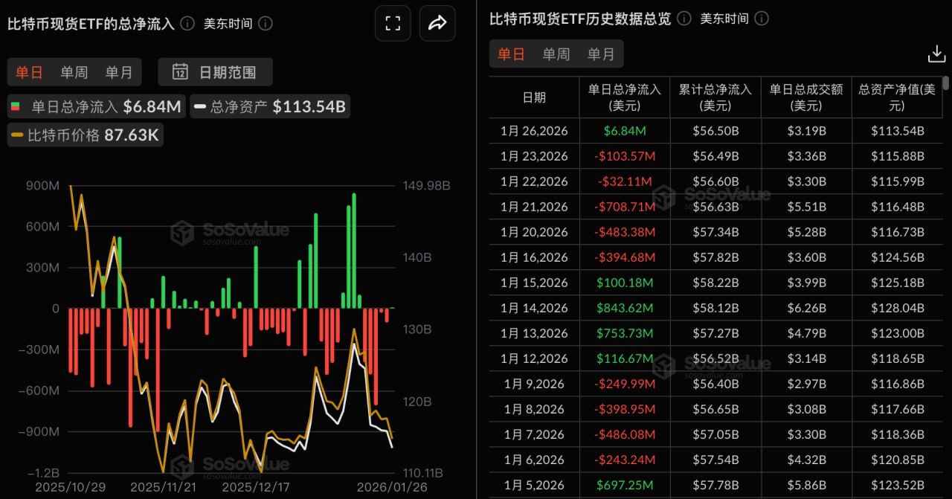Select 单日 tab in history table
The image size is (952, 499).
click(511, 54)
